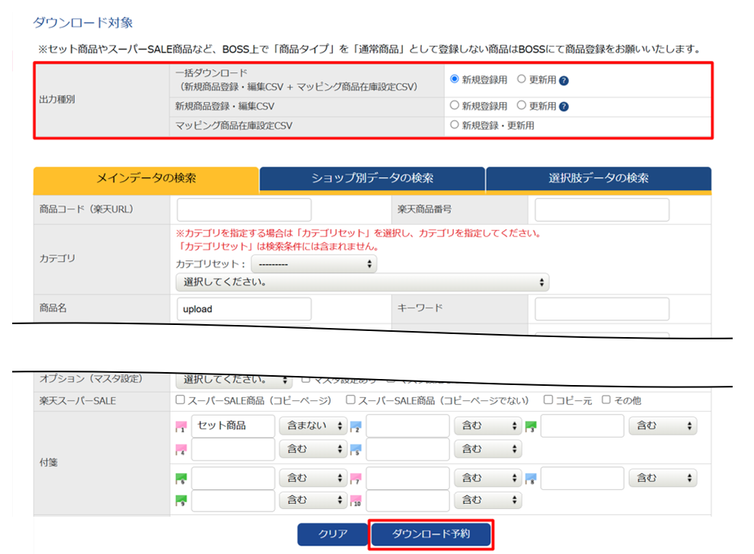Open flag 10 含む dropdown
This screenshot has width=754, height=554.
(488, 500)
